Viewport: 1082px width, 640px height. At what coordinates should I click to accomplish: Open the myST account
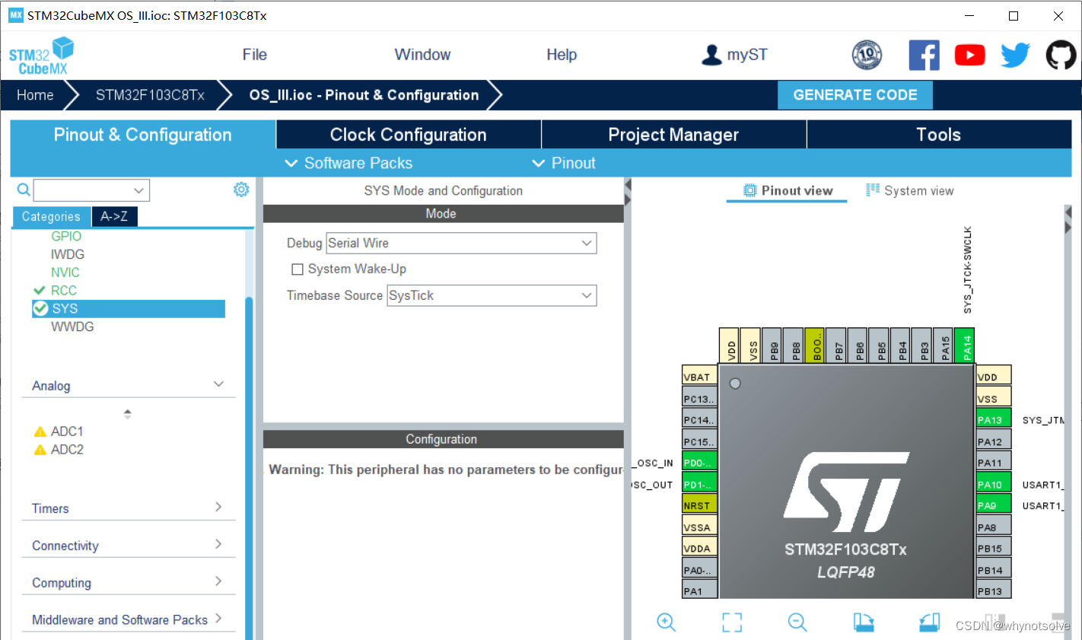click(734, 55)
